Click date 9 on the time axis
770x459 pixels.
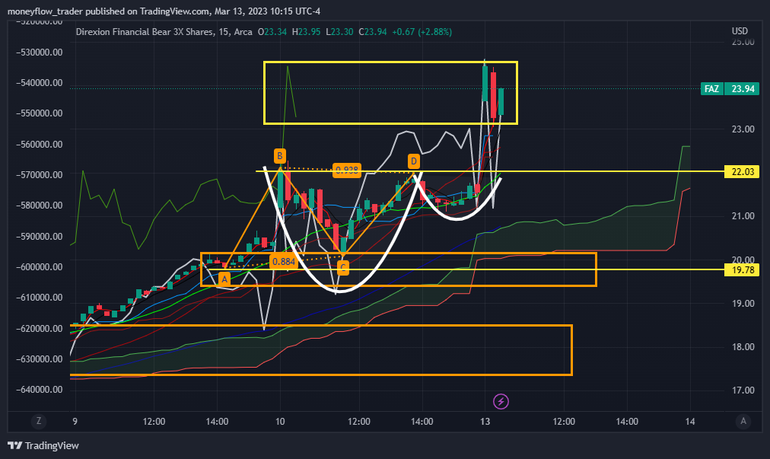[x=75, y=422]
